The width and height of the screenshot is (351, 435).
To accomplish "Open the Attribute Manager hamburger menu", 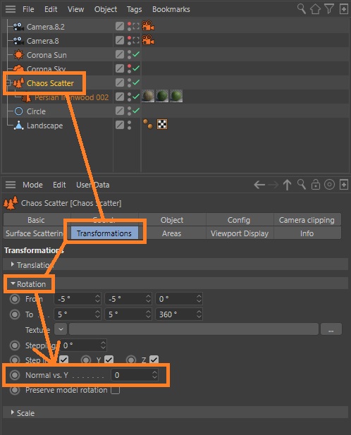I will 11,185.
